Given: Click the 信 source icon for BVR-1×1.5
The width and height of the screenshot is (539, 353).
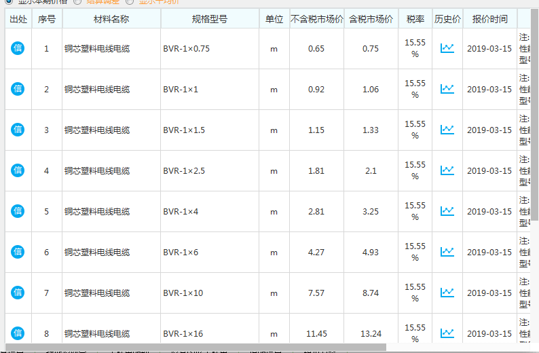Looking at the screenshot, I should click(18, 130).
